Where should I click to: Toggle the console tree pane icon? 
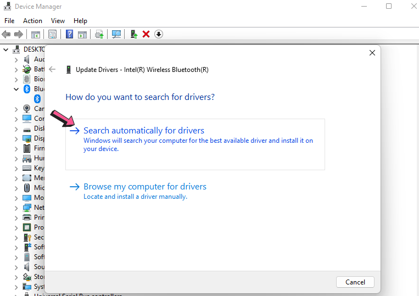point(36,34)
